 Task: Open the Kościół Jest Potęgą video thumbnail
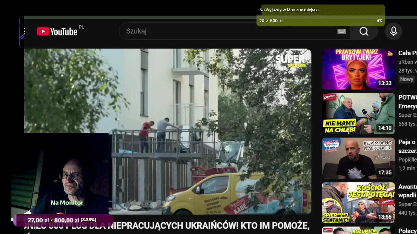[358, 203]
